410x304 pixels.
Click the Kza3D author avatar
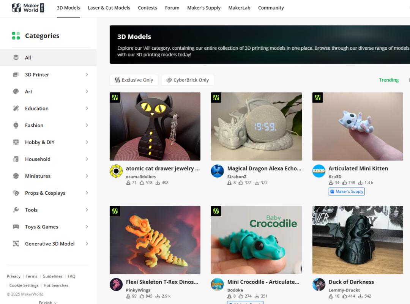(319, 171)
